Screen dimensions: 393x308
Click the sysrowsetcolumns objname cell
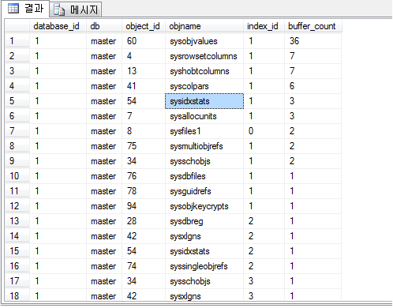point(204,56)
